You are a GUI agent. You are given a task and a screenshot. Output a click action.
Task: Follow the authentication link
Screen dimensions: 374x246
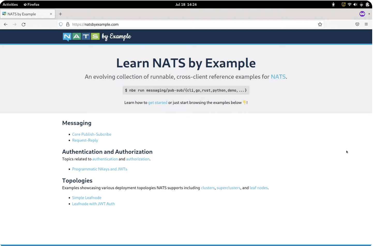click(x=105, y=159)
